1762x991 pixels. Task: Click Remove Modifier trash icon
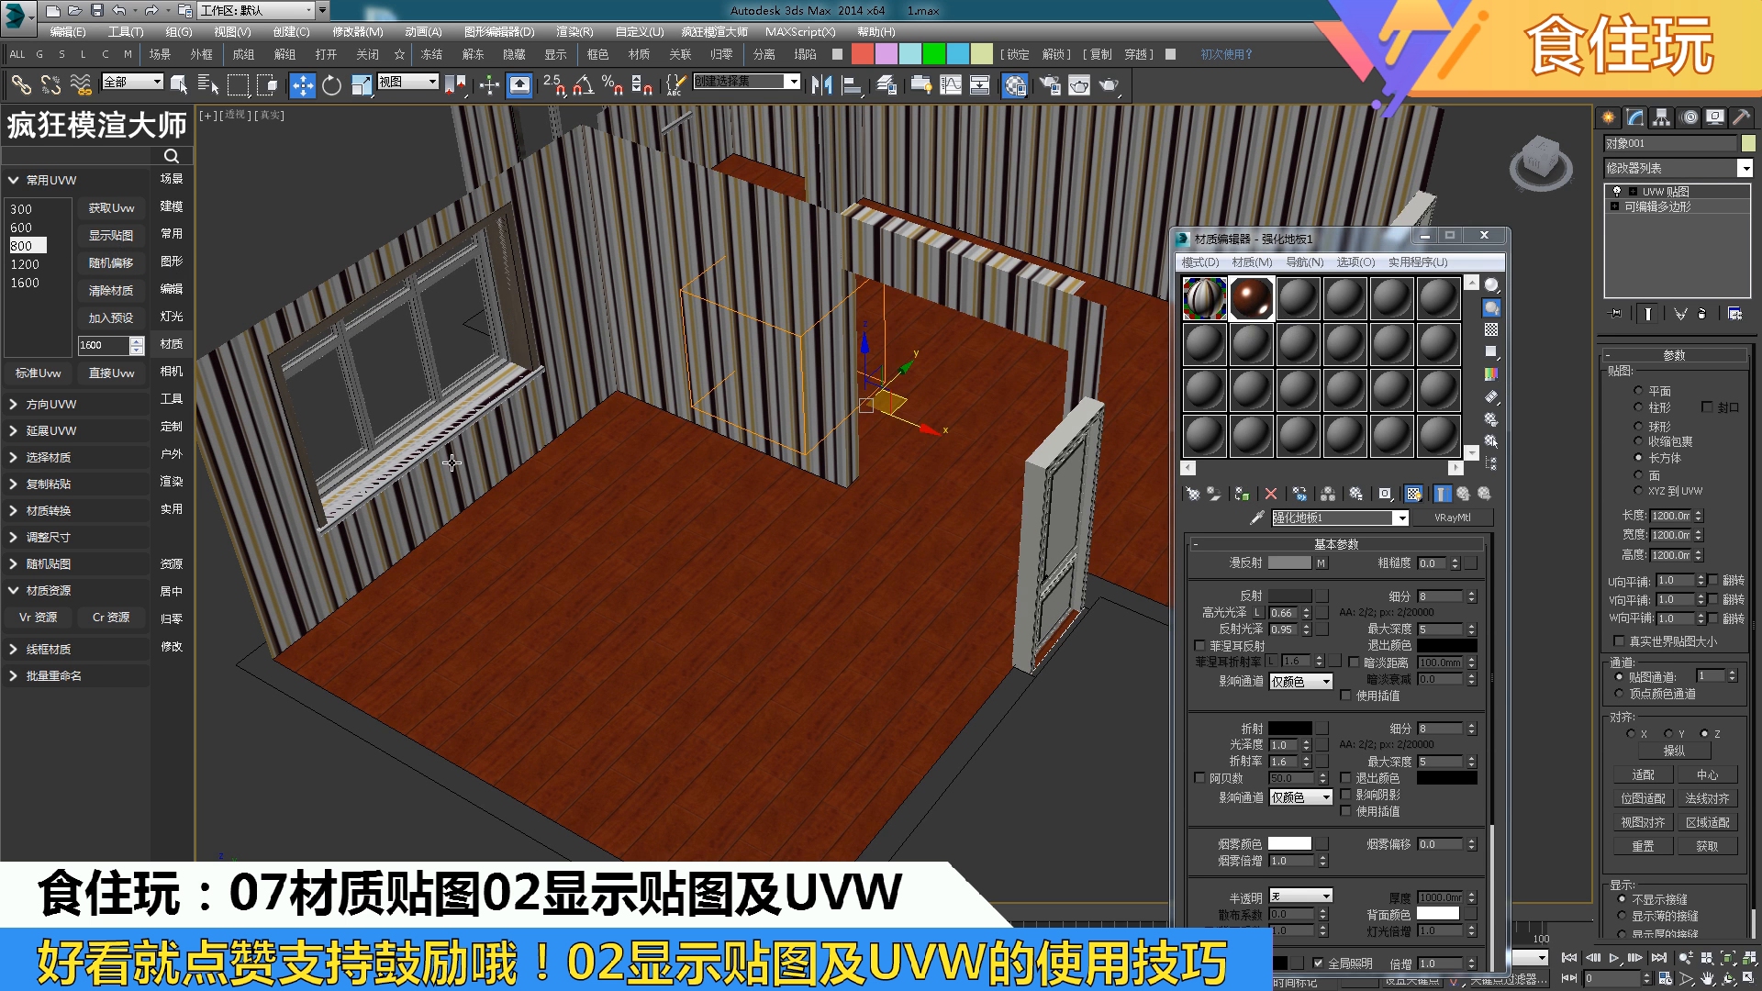(1702, 314)
